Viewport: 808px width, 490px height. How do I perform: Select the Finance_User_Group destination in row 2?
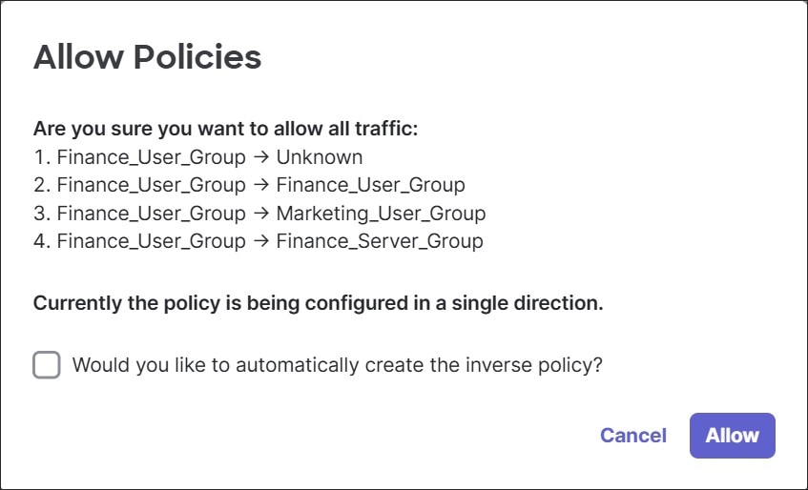370,185
